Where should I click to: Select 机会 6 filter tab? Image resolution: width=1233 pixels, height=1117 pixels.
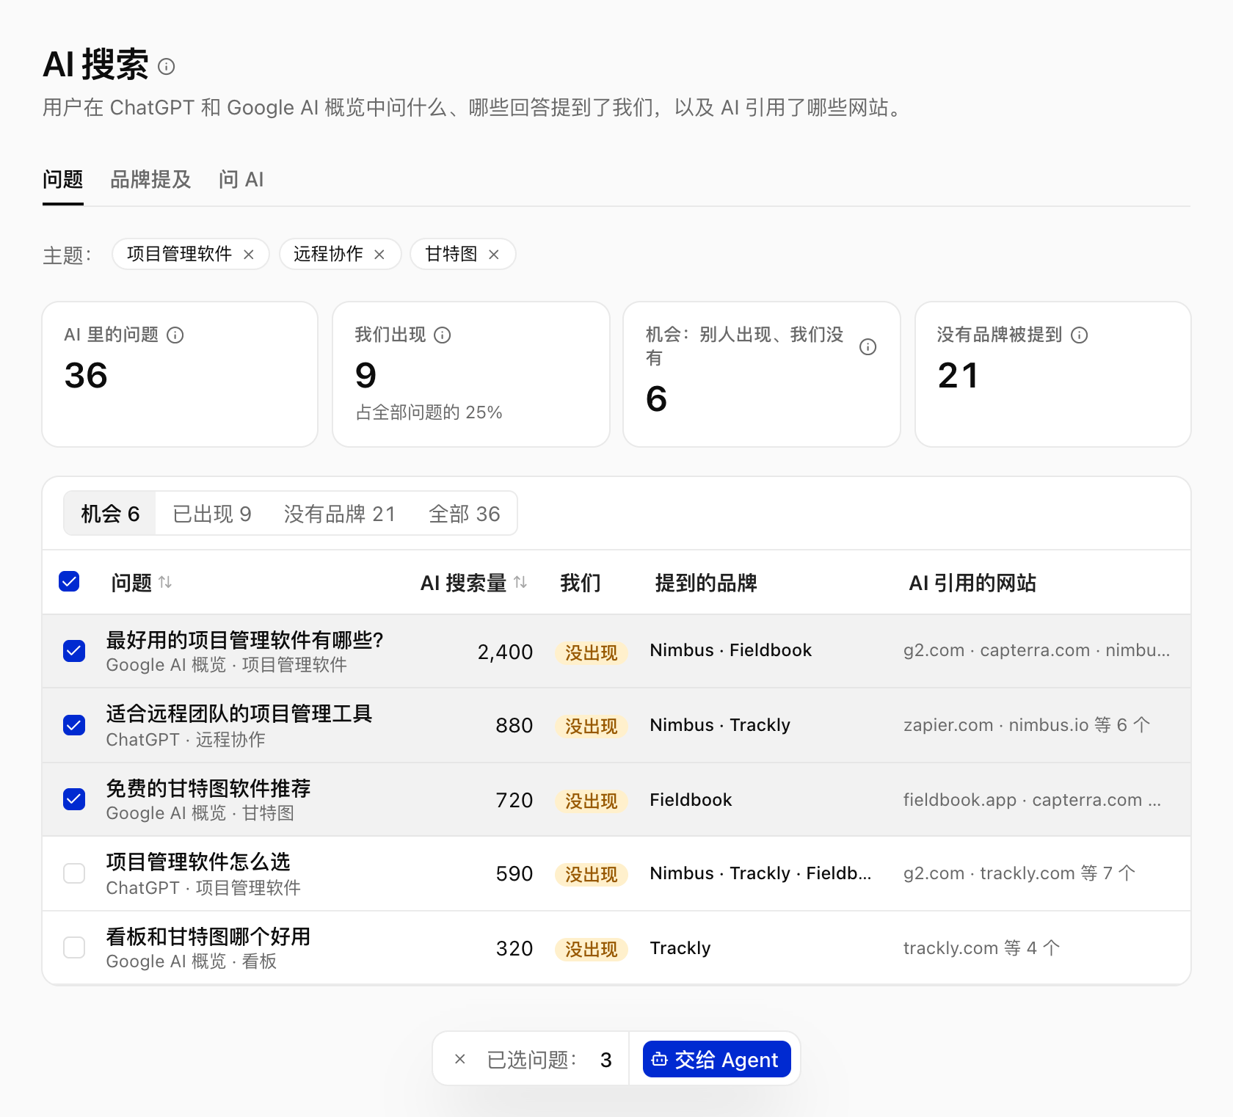click(x=110, y=514)
